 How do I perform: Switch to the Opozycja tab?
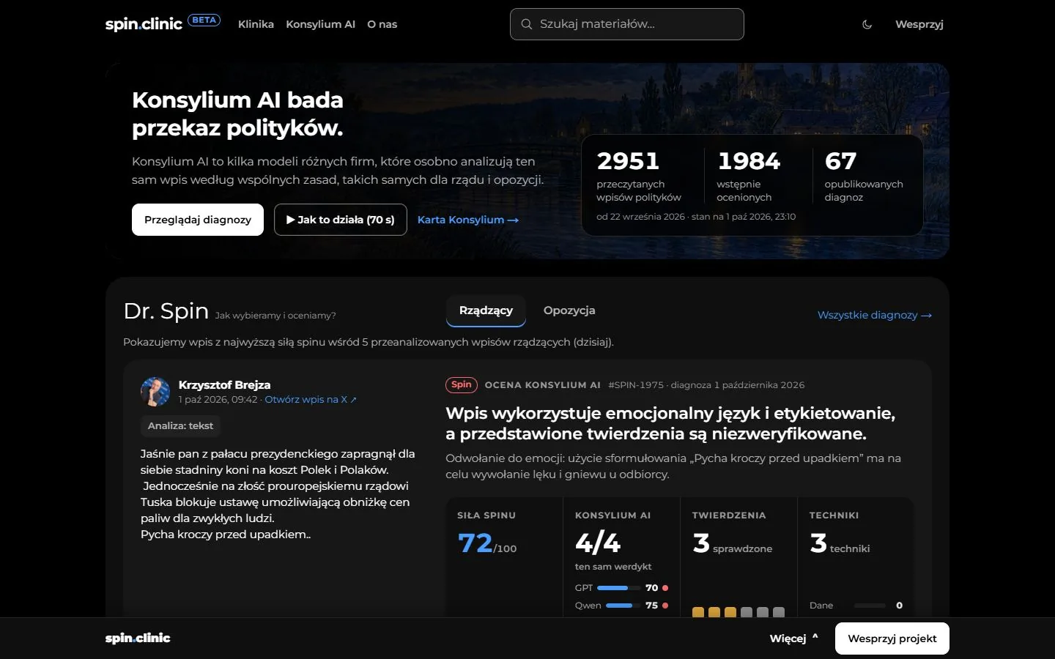coord(569,310)
